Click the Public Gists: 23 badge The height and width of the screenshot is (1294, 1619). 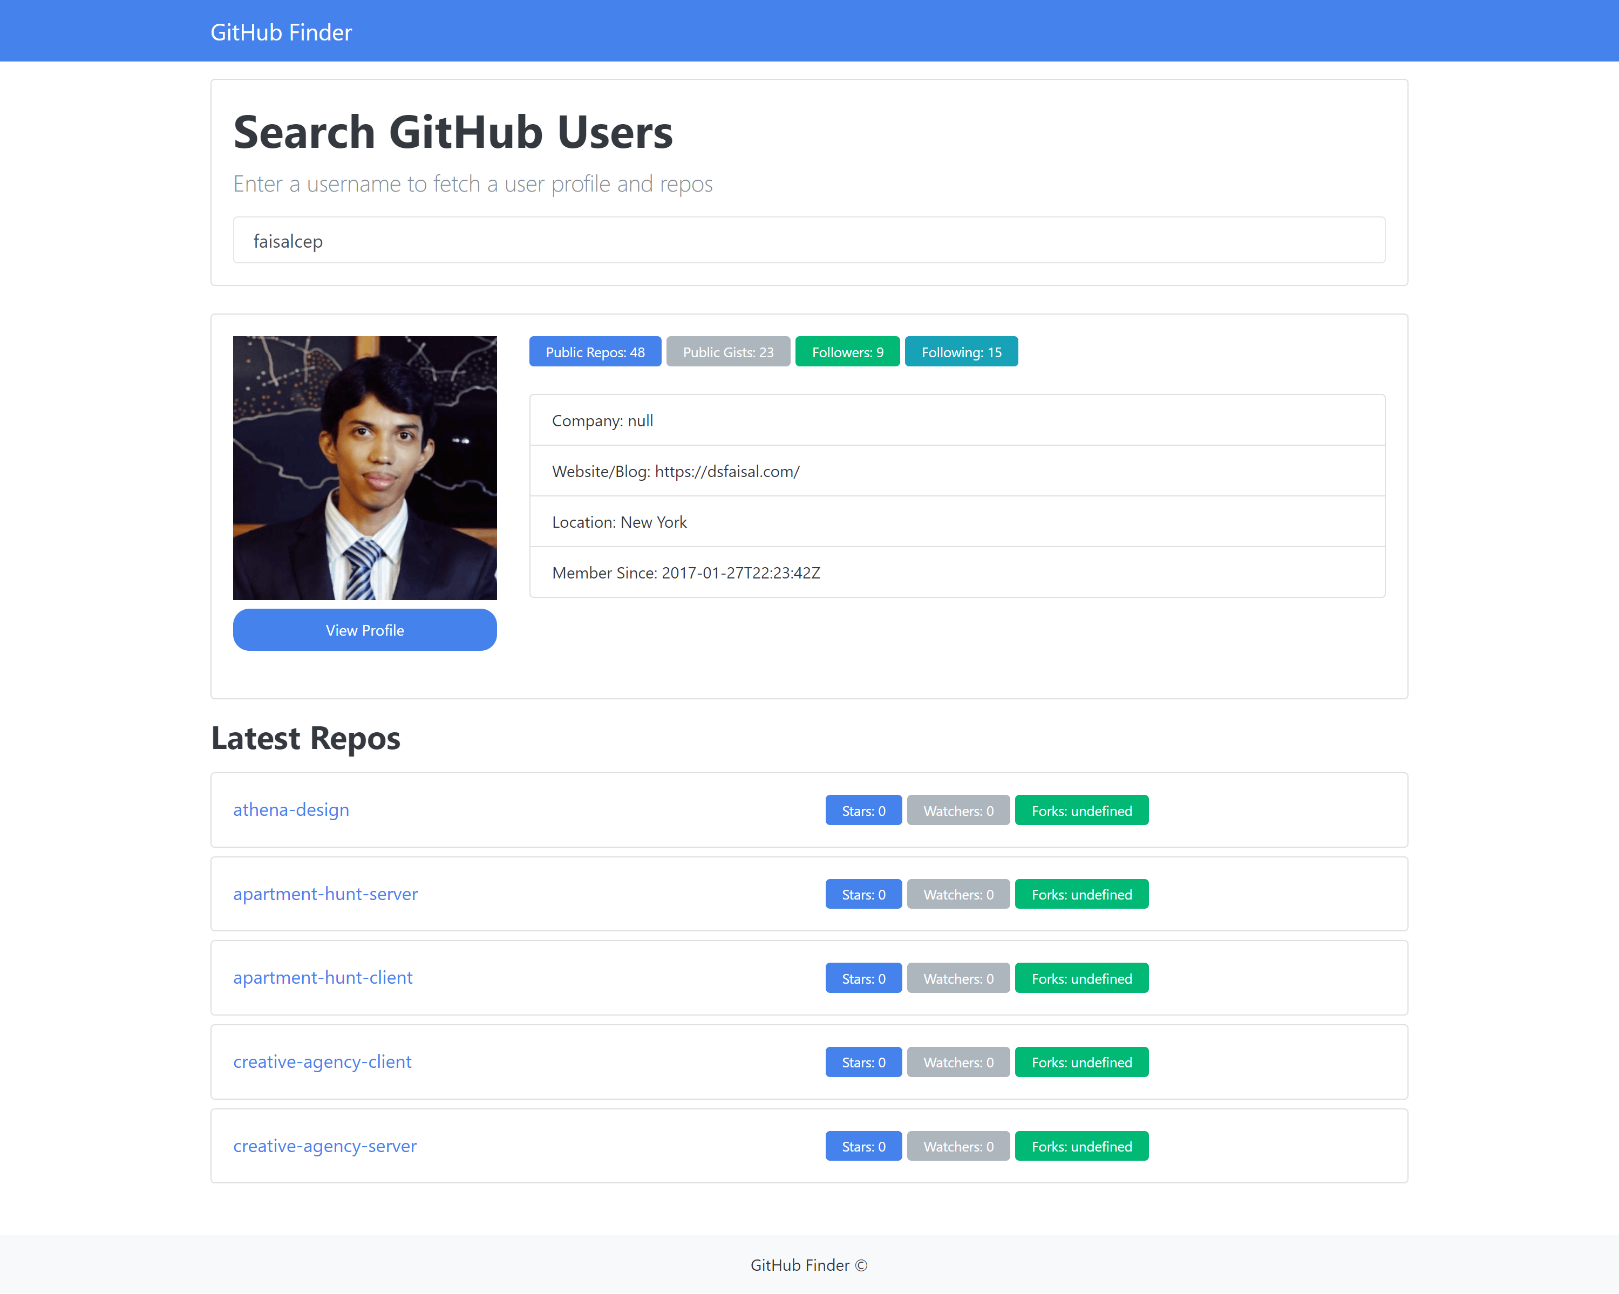pos(726,351)
